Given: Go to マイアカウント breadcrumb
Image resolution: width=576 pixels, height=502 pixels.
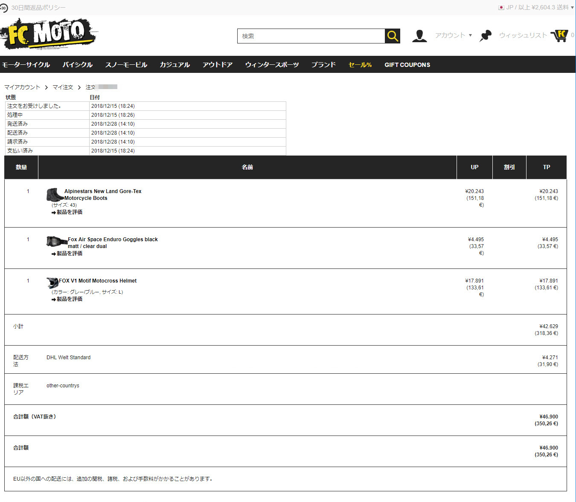Looking at the screenshot, I should (22, 87).
